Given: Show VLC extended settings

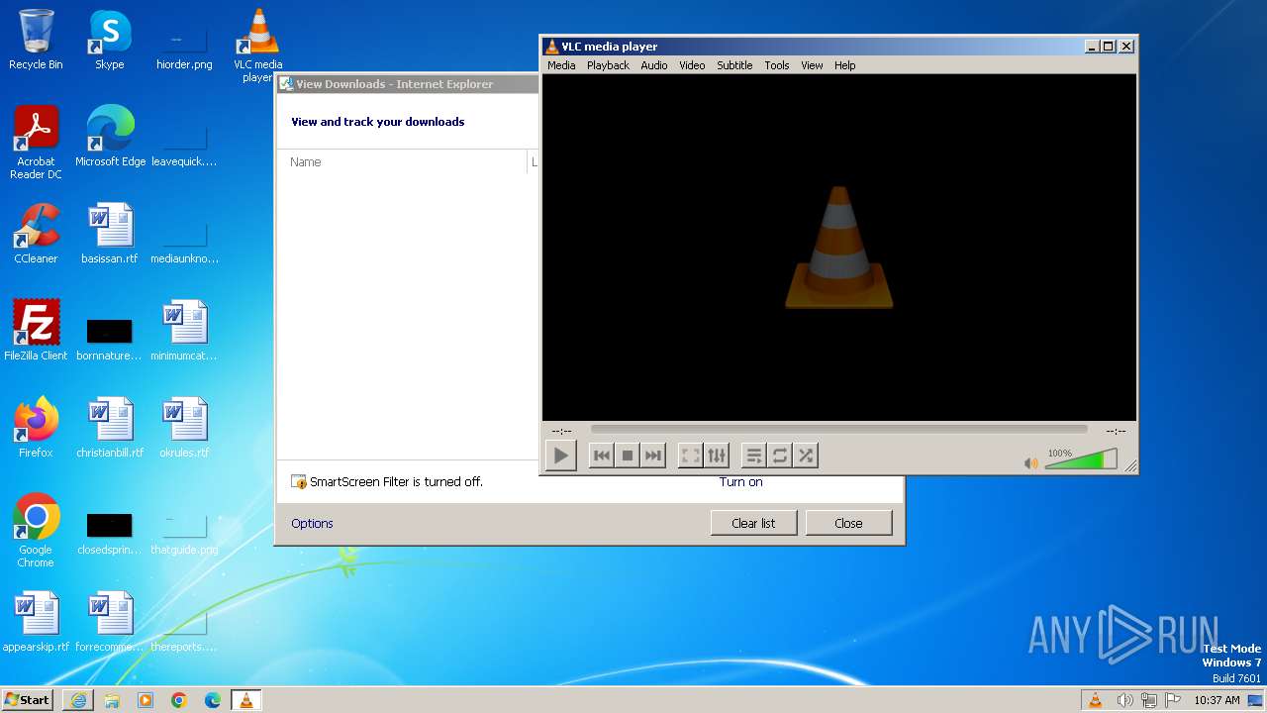Looking at the screenshot, I should pos(717,456).
